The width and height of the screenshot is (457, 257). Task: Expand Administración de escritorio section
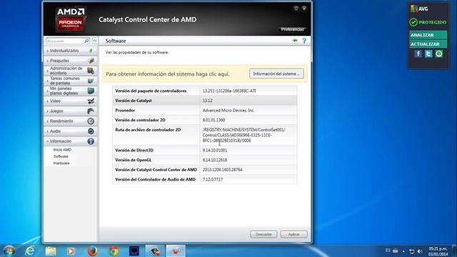66,71
